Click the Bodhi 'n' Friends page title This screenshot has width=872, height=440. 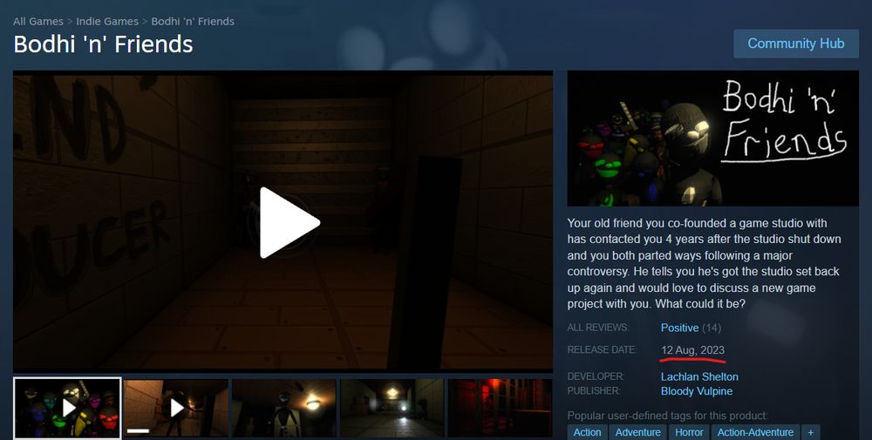click(103, 44)
